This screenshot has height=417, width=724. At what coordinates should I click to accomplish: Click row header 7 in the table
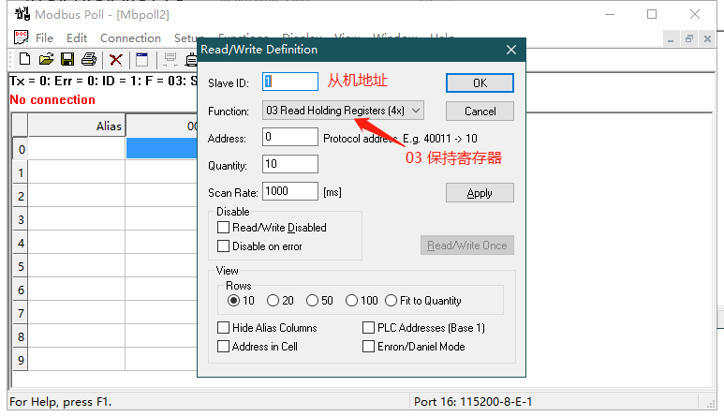[21, 314]
